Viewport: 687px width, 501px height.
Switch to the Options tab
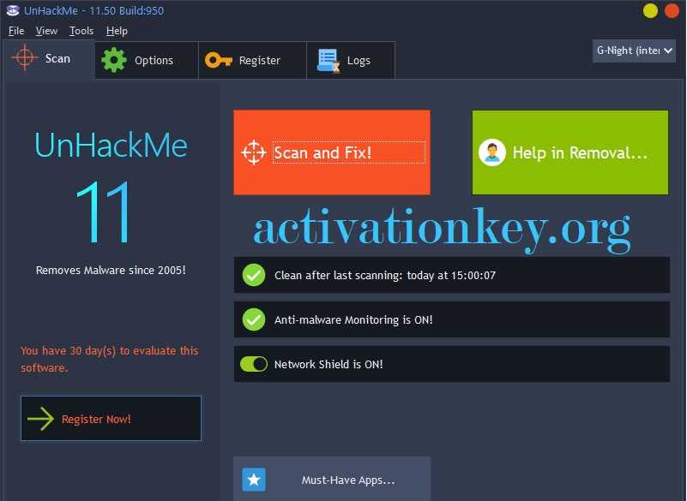point(146,59)
